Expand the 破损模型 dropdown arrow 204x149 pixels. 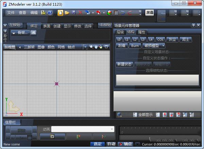click(x=163, y=45)
